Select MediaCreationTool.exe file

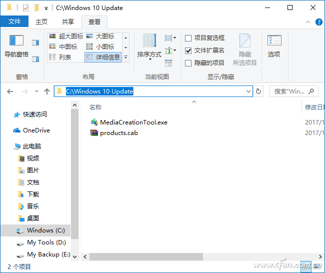pos(129,122)
